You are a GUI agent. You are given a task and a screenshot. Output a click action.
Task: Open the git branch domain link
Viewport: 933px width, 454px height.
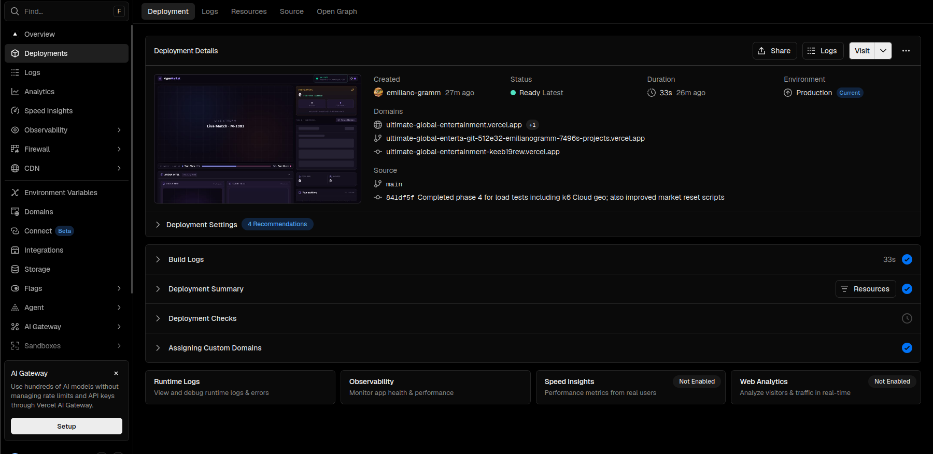point(515,138)
